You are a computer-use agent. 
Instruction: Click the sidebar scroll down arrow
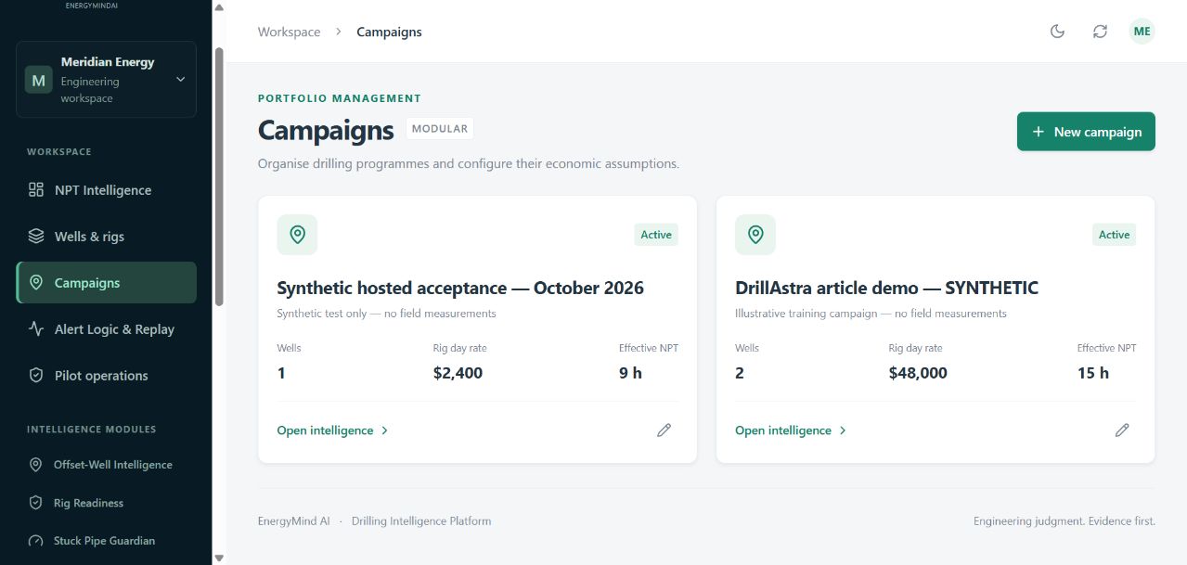click(219, 558)
